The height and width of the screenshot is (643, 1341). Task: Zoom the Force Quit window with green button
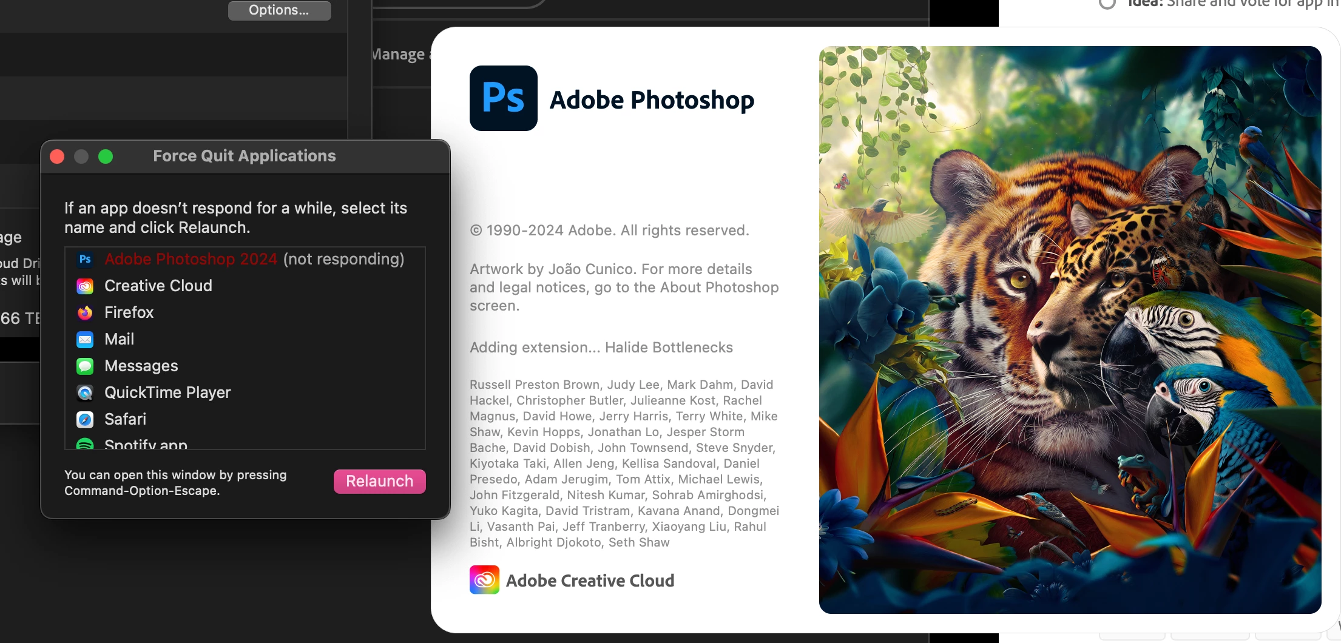click(x=106, y=157)
